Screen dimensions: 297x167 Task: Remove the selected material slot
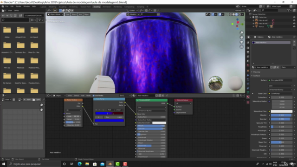coord(294,45)
